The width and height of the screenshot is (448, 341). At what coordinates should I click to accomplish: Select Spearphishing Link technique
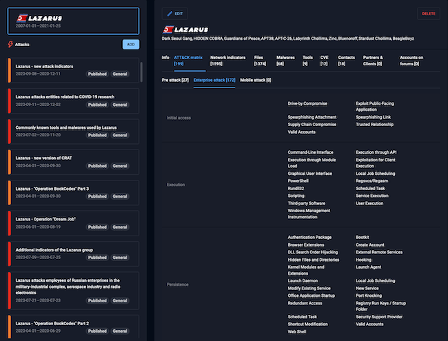(373, 117)
